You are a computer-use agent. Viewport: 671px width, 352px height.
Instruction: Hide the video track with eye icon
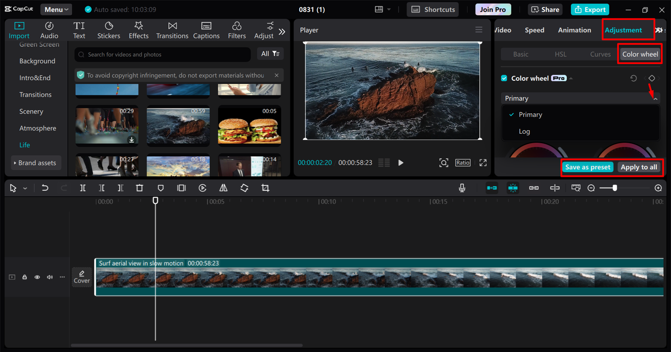[37, 277]
